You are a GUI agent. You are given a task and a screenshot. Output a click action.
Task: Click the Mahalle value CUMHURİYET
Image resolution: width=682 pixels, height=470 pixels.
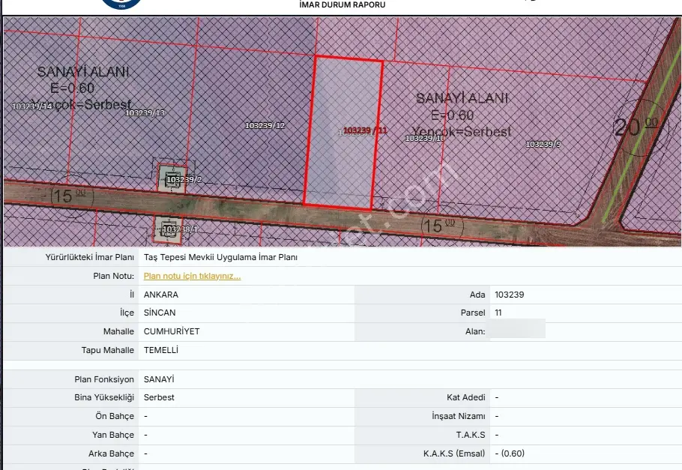pos(172,331)
